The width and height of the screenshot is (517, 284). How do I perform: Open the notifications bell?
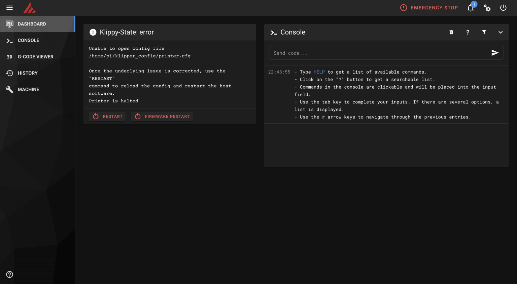[x=471, y=8]
